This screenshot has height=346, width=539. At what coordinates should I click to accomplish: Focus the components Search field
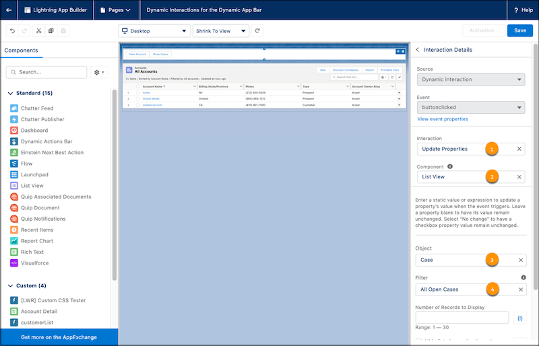46,72
